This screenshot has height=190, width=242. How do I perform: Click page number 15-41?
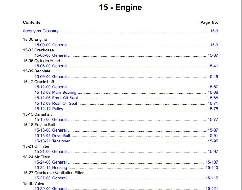coord(213,66)
